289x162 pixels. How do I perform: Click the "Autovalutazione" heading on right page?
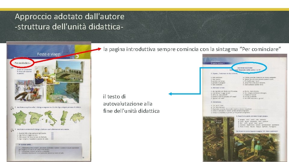click(x=245, y=68)
